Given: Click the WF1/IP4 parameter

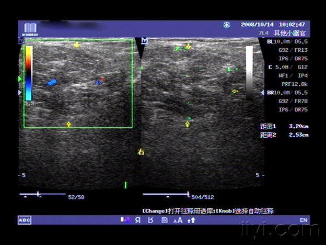Looking at the screenshot, I should point(293,75).
